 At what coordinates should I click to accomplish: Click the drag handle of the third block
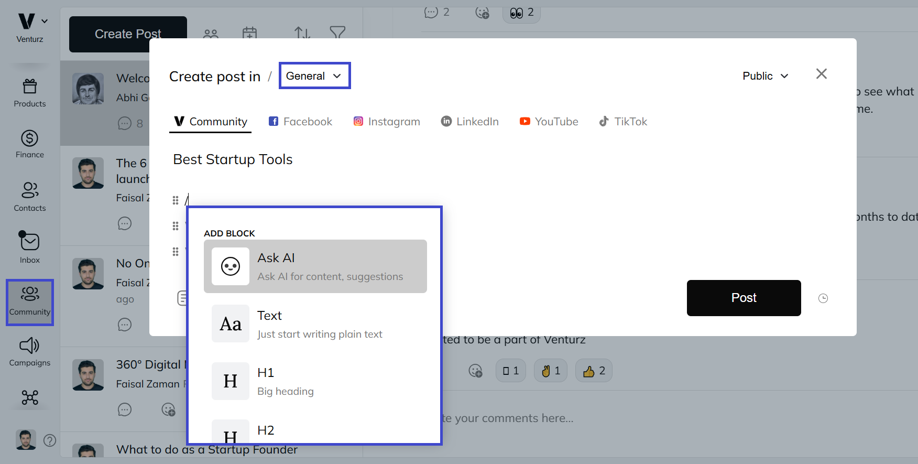(x=176, y=252)
